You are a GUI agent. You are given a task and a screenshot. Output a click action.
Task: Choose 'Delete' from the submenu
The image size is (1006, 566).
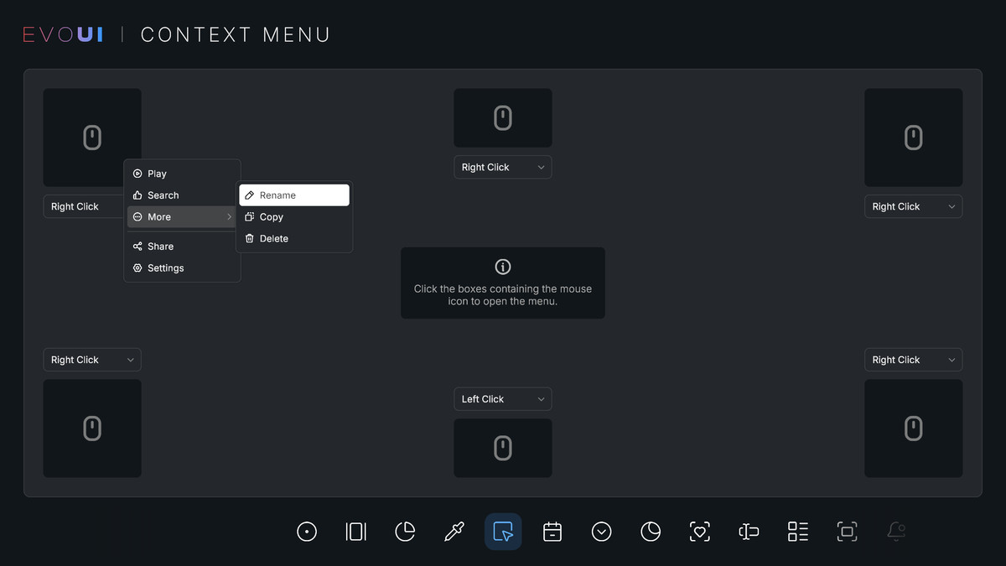[x=272, y=238]
